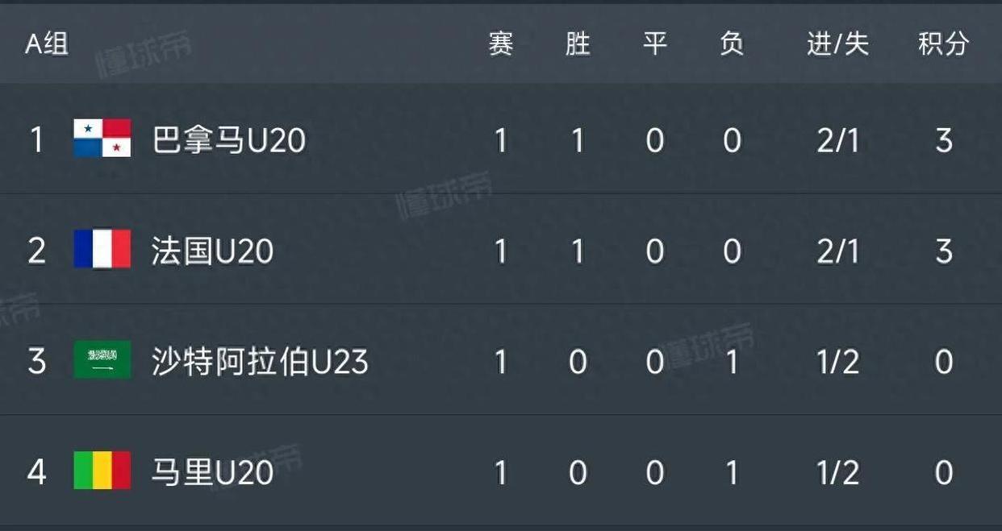Click rank number 1 in the table
The width and height of the screenshot is (1002, 531).
[36, 140]
